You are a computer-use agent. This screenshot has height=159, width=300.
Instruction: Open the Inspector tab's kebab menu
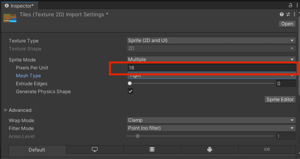pyautogui.click(x=297, y=5)
